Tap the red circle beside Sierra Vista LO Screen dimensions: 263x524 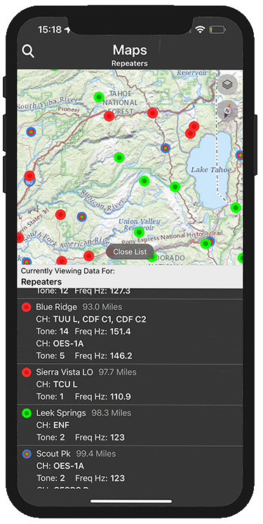(x=27, y=372)
